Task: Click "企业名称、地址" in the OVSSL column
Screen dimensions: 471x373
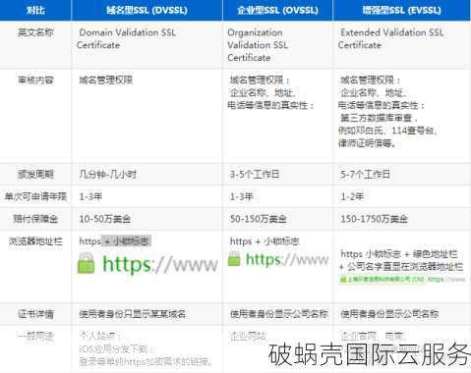Action: coord(262,93)
